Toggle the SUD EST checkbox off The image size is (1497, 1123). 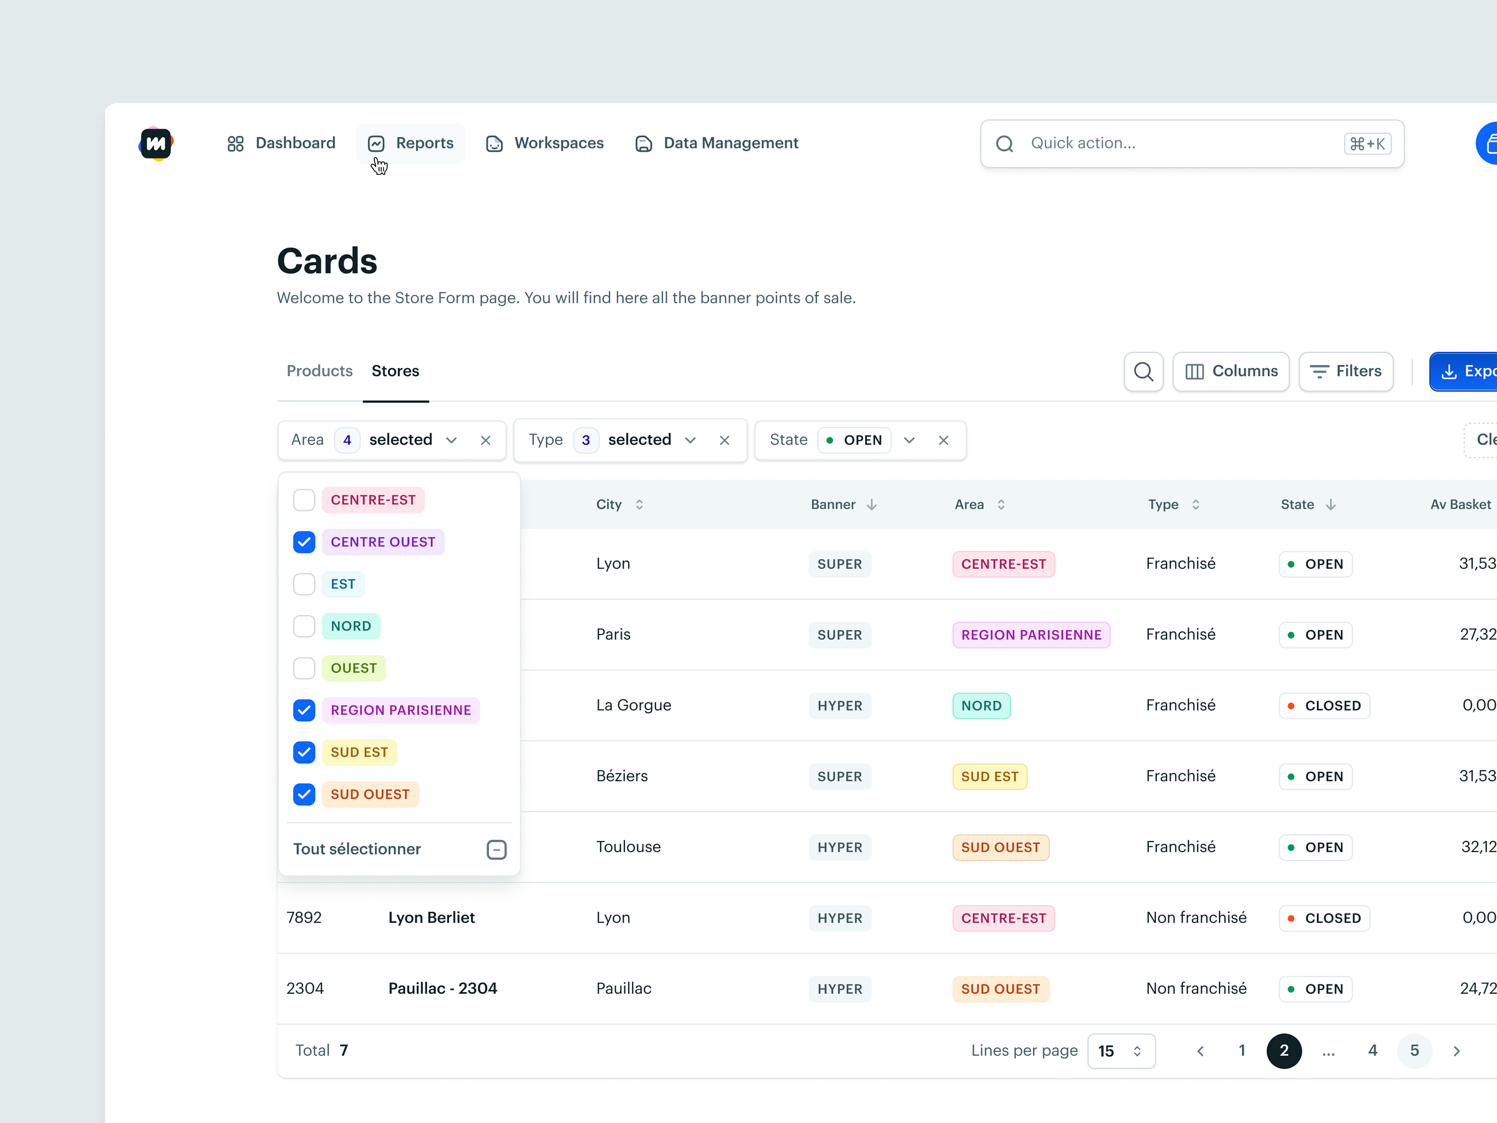[x=304, y=751]
